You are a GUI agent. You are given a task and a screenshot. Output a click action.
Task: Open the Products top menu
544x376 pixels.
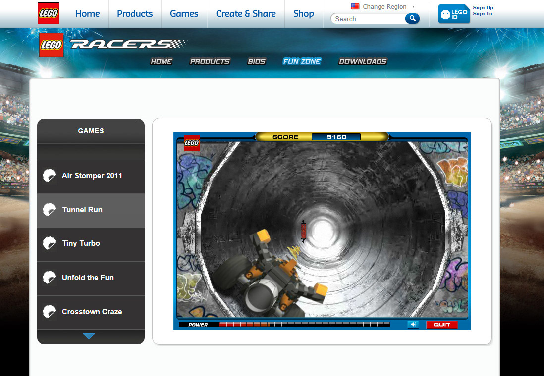click(x=135, y=13)
